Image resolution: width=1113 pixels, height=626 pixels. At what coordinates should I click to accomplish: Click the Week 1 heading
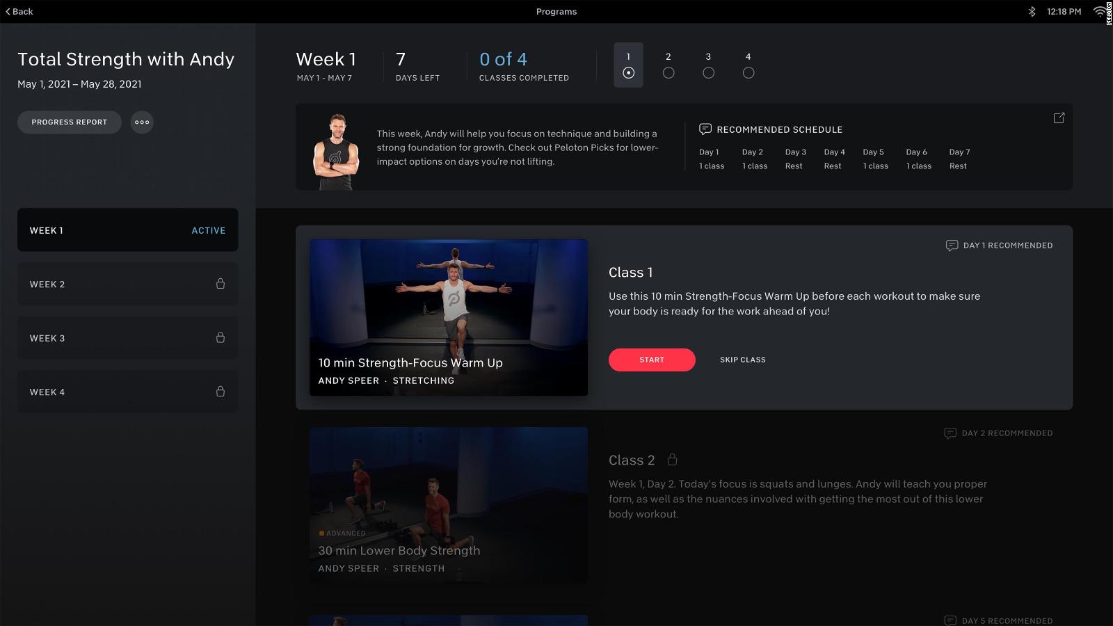click(326, 59)
